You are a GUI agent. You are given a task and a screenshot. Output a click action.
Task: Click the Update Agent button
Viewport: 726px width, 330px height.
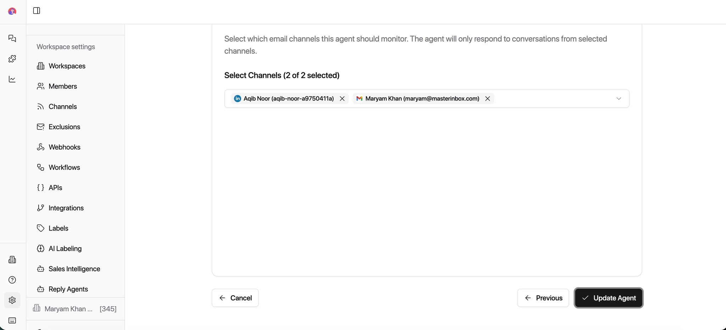click(608, 298)
